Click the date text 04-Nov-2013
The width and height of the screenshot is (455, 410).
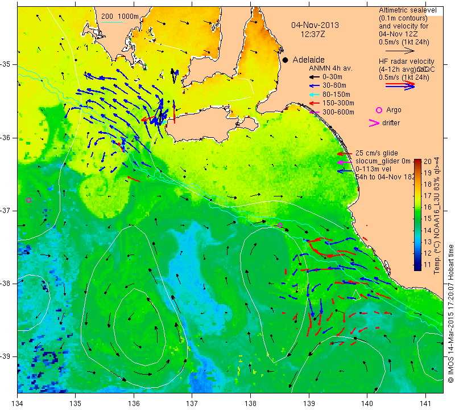pyautogui.click(x=315, y=25)
